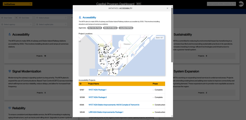Open the Select capital plan dropdown
The image size is (246, 120).
51,25
